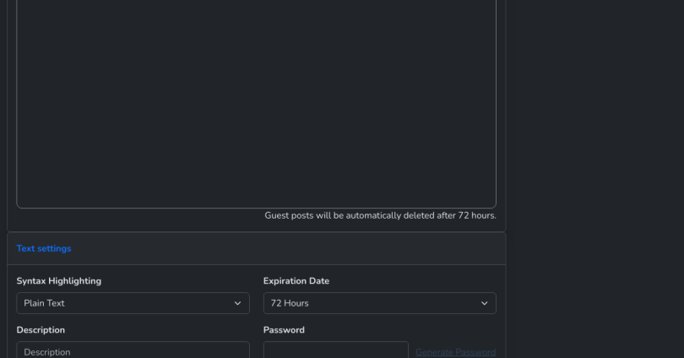684x358 pixels.
Task: Select the 72 Hours value in combo box
Action: 290,303
